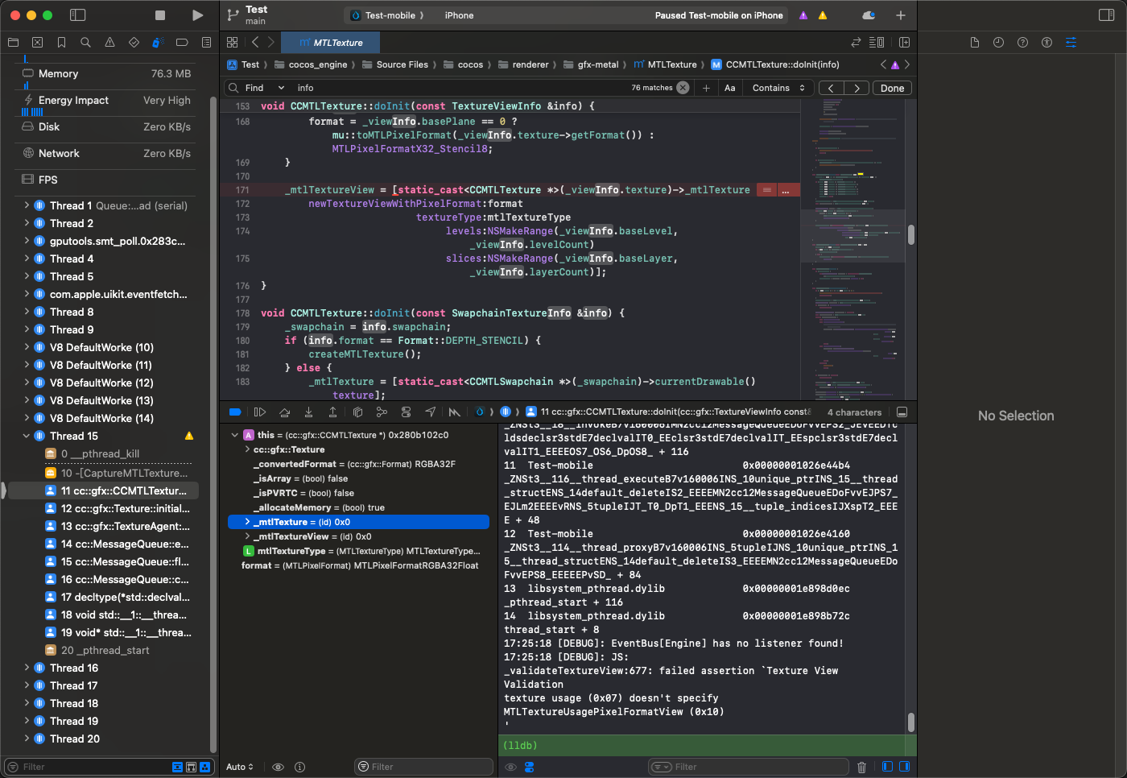Select renderer in the jump bar
This screenshot has width=1127, height=778.
(523, 64)
